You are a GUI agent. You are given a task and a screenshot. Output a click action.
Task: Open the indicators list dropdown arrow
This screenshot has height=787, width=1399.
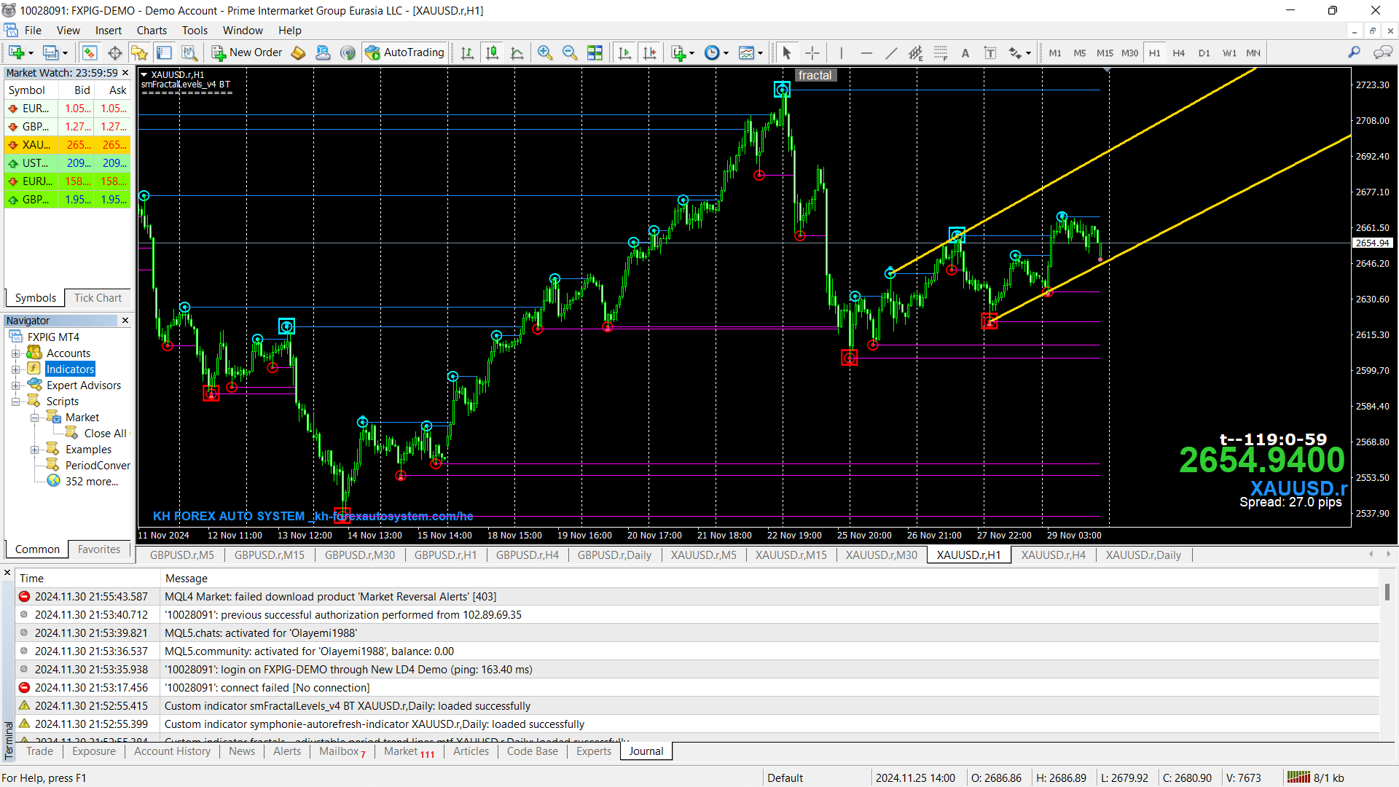tap(691, 53)
